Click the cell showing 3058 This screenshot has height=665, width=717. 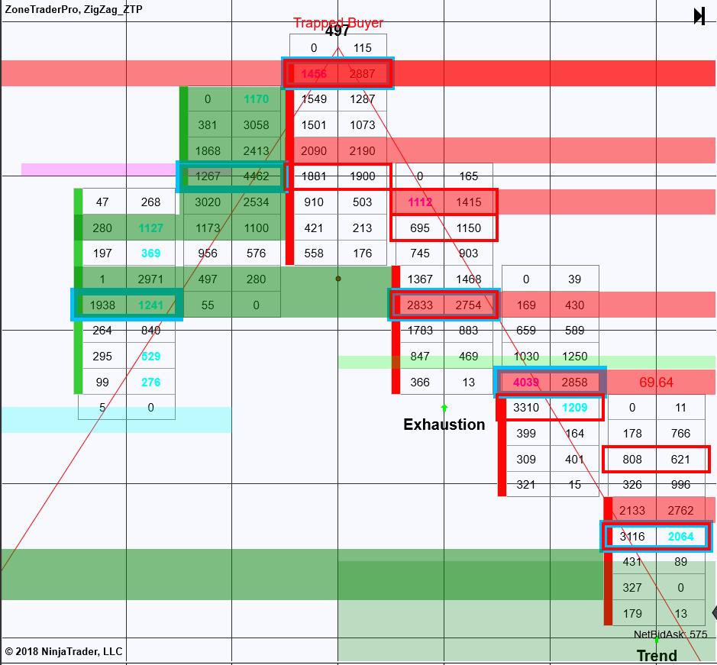coord(256,125)
